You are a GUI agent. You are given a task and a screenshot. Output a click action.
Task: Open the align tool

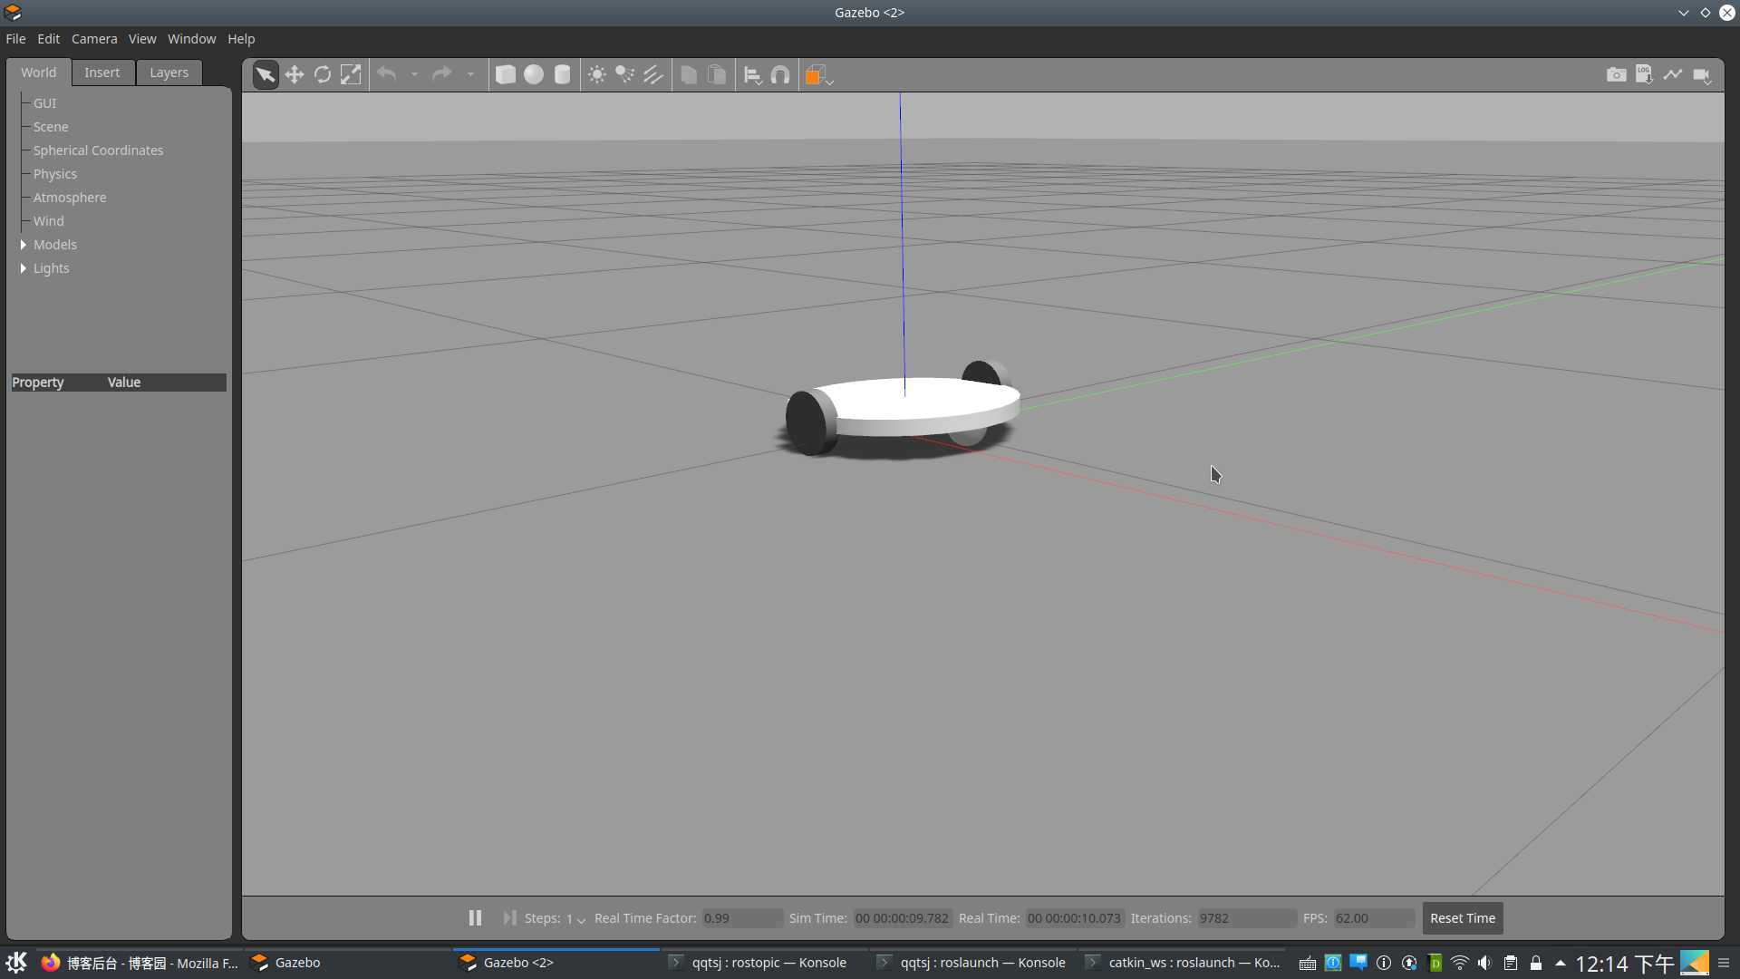tap(752, 76)
